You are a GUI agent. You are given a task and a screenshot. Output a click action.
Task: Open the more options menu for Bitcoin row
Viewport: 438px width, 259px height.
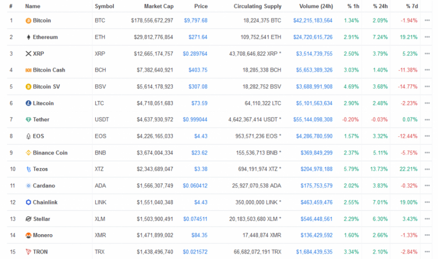tap(427, 20)
